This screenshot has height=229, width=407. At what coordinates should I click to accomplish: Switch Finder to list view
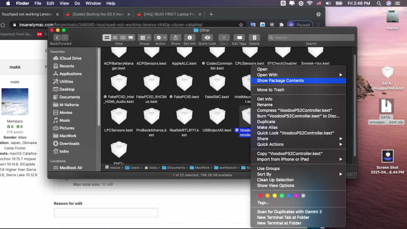(x=115, y=37)
